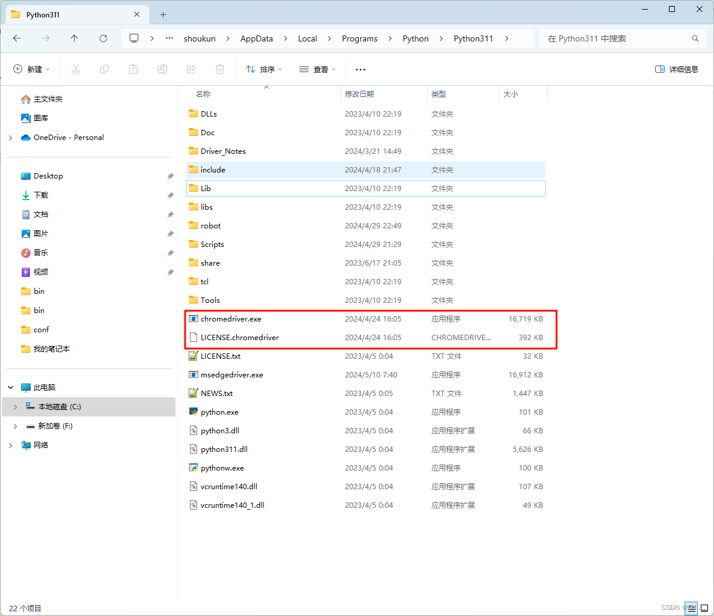Click the search magnifier icon
Screen dimensions: 714x616
(695, 38)
